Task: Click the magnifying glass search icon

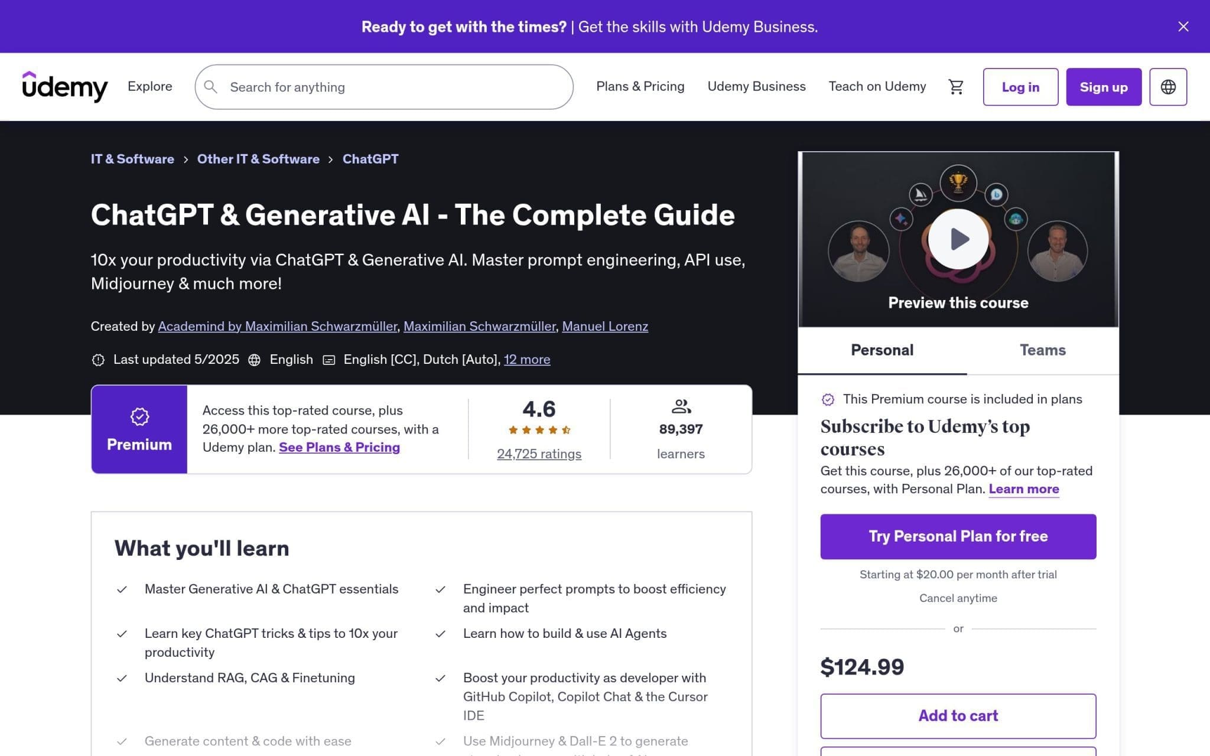Action: point(211,87)
